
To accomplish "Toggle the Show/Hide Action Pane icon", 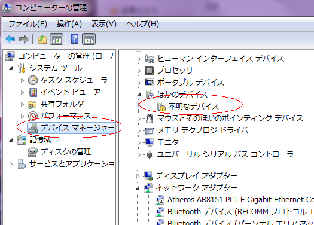I will pyautogui.click(x=89, y=39).
